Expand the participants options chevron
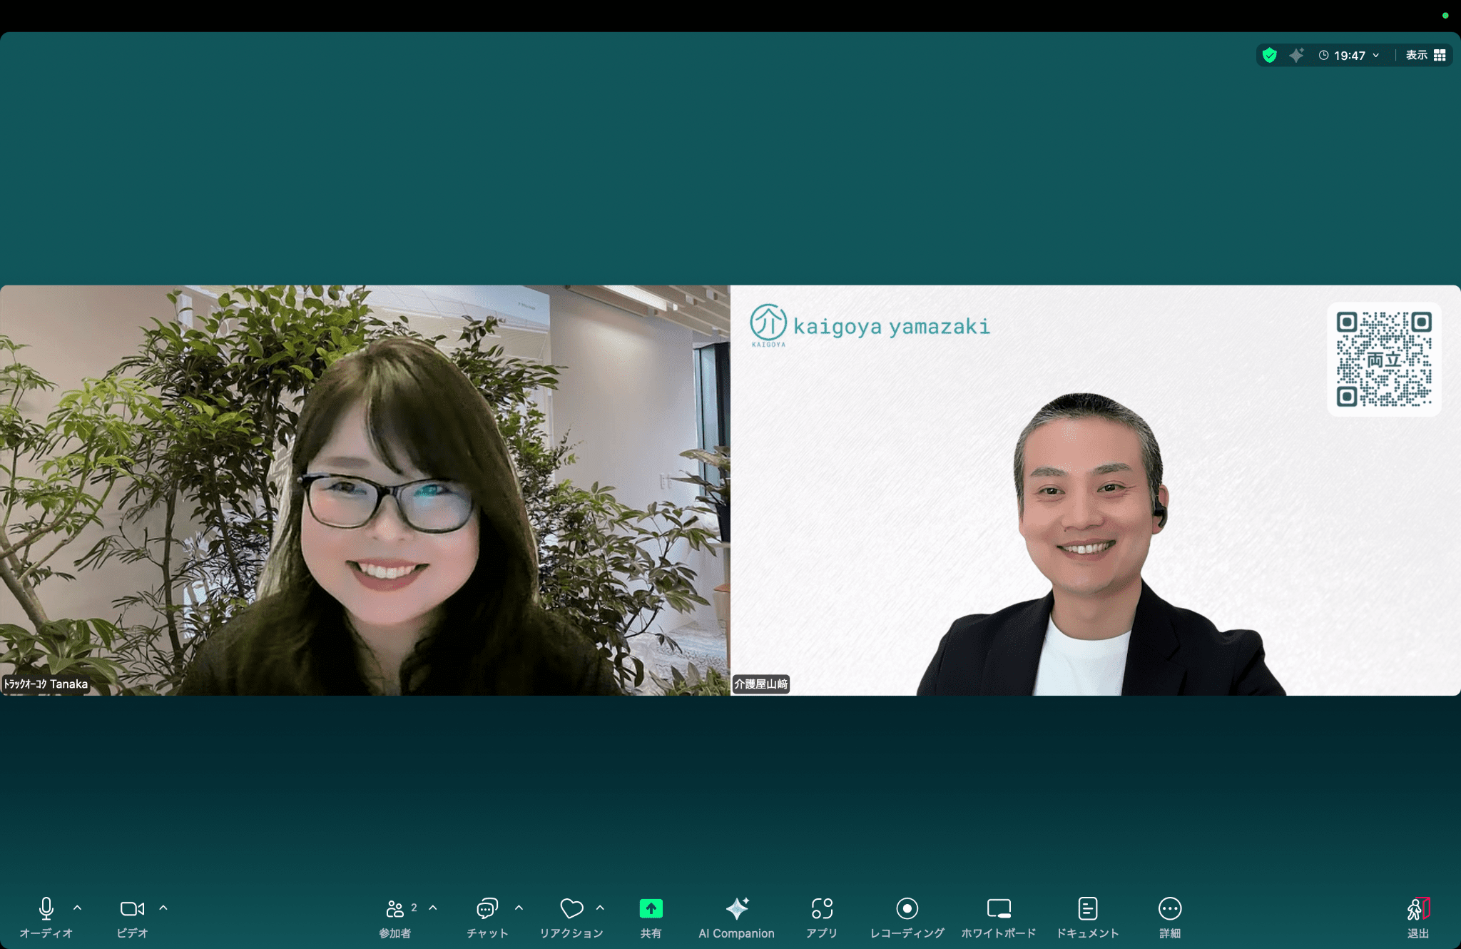The height and width of the screenshot is (949, 1461). [x=433, y=908]
